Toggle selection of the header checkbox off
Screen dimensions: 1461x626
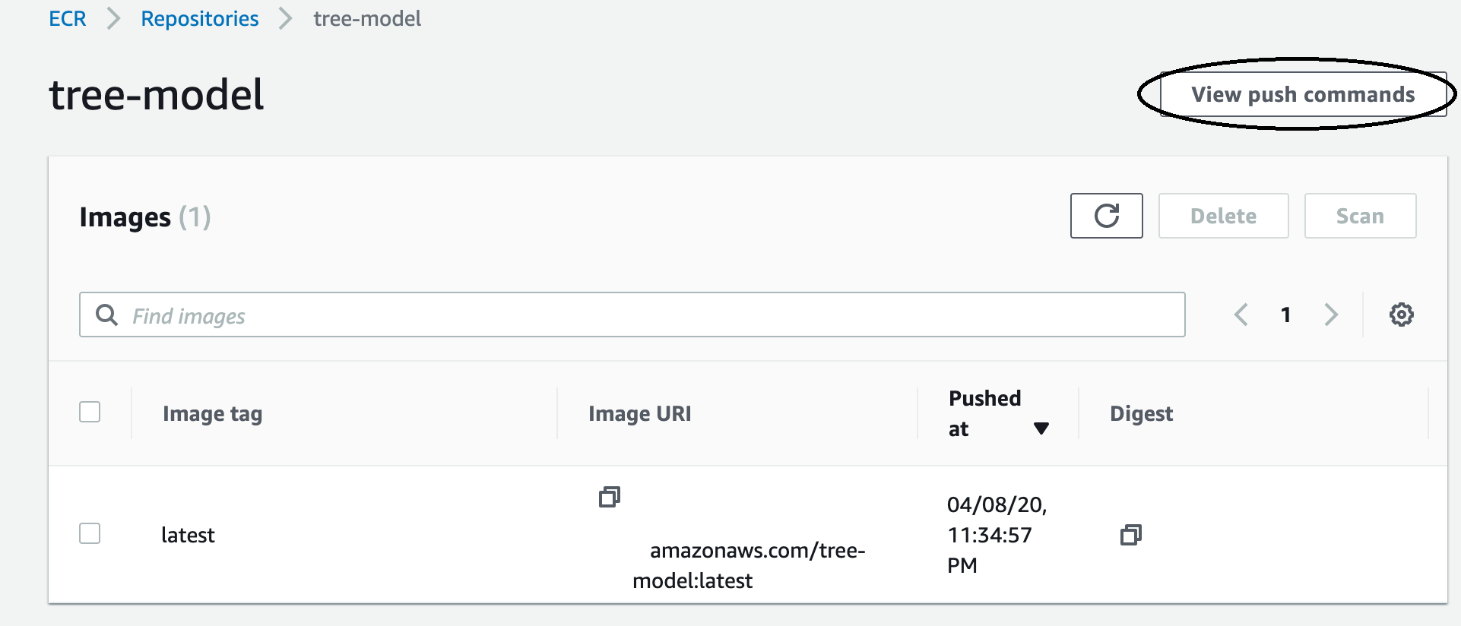coord(90,412)
